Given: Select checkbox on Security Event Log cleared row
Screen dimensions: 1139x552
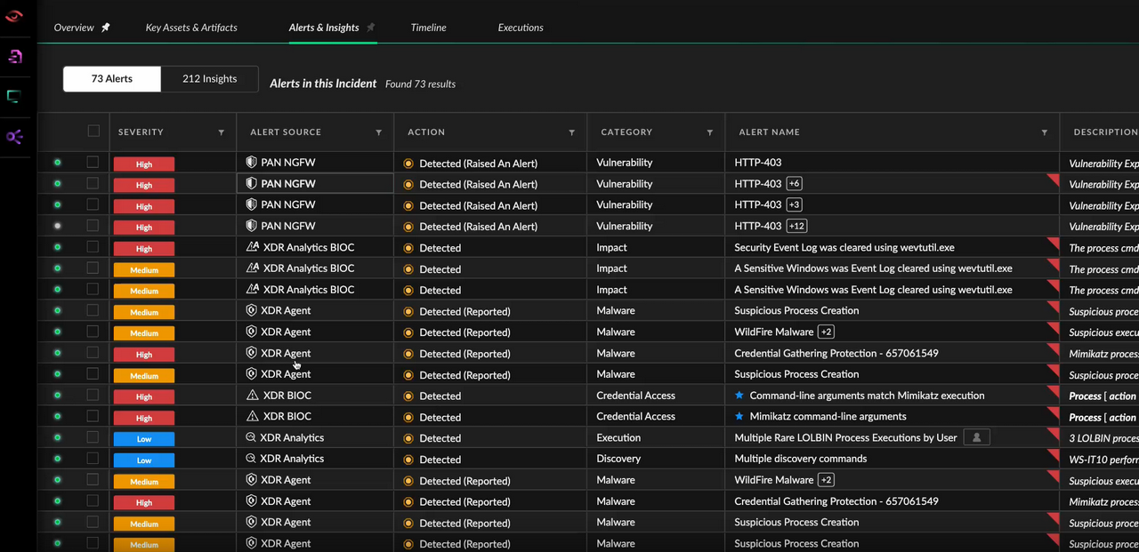Looking at the screenshot, I should [93, 247].
